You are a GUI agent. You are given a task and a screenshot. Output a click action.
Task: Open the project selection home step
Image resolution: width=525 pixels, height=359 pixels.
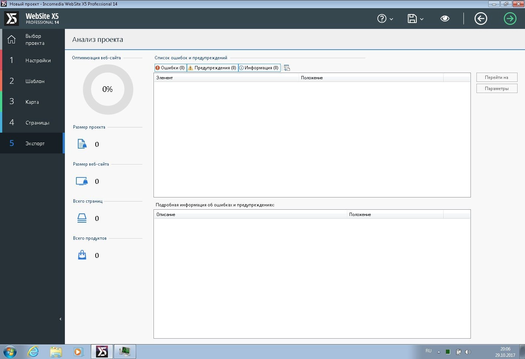[x=32, y=39]
